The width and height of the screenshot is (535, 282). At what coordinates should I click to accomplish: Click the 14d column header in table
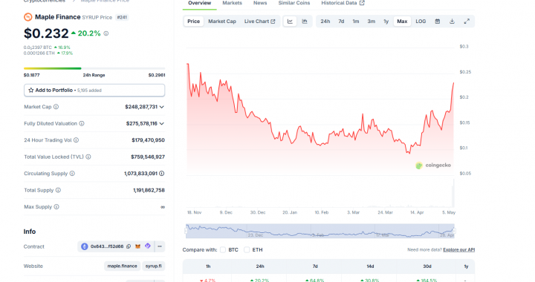pyautogui.click(x=370, y=266)
